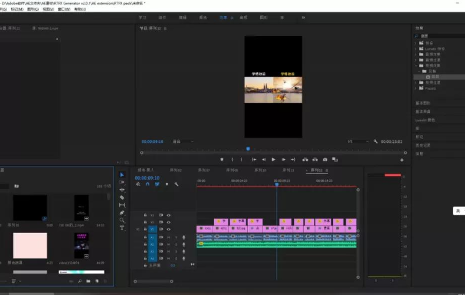
Task: Open playback resolution 1/2 dropdown
Action: 358,142
